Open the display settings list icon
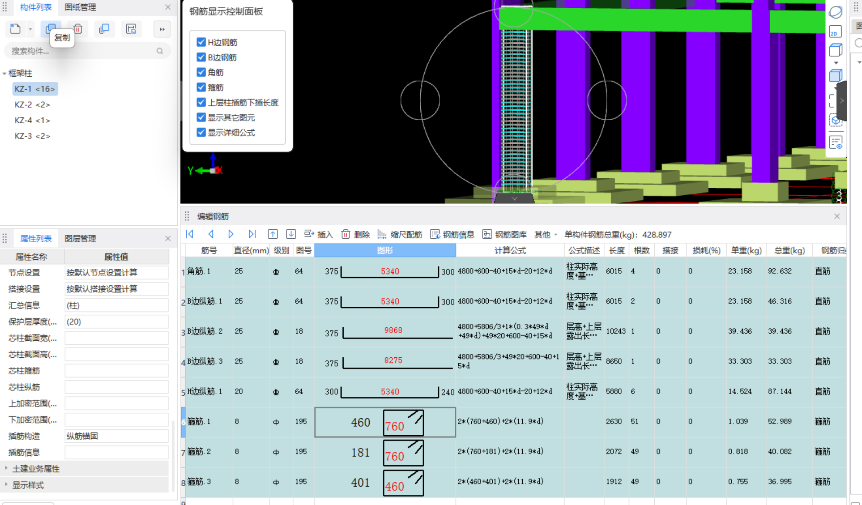The image size is (862, 505). tap(835, 142)
